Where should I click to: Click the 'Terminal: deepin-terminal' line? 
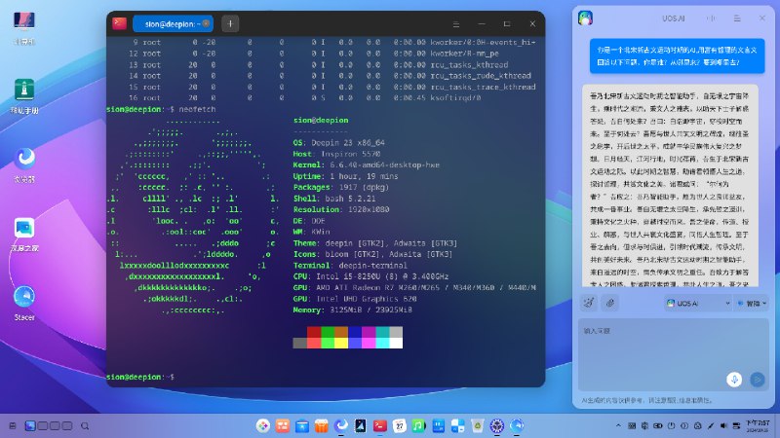[x=350, y=265]
